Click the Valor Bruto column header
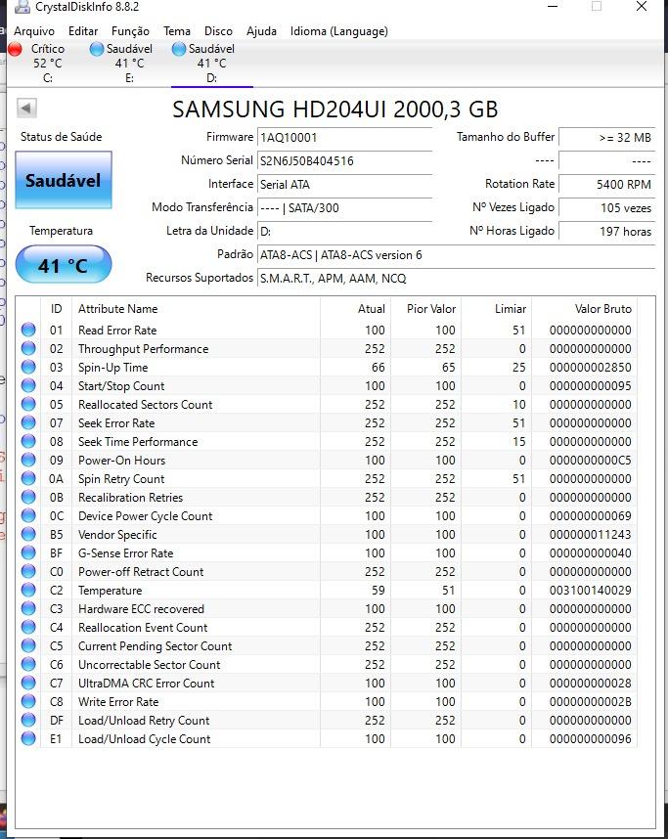668x839 pixels. click(602, 309)
